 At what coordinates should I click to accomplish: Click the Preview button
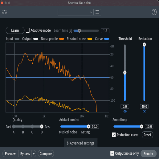pyautogui.click(x=10, y=154)
